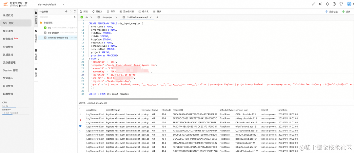Open the 更多 menu in editor toolbar
Screen dimensions: 354x153
157,11
